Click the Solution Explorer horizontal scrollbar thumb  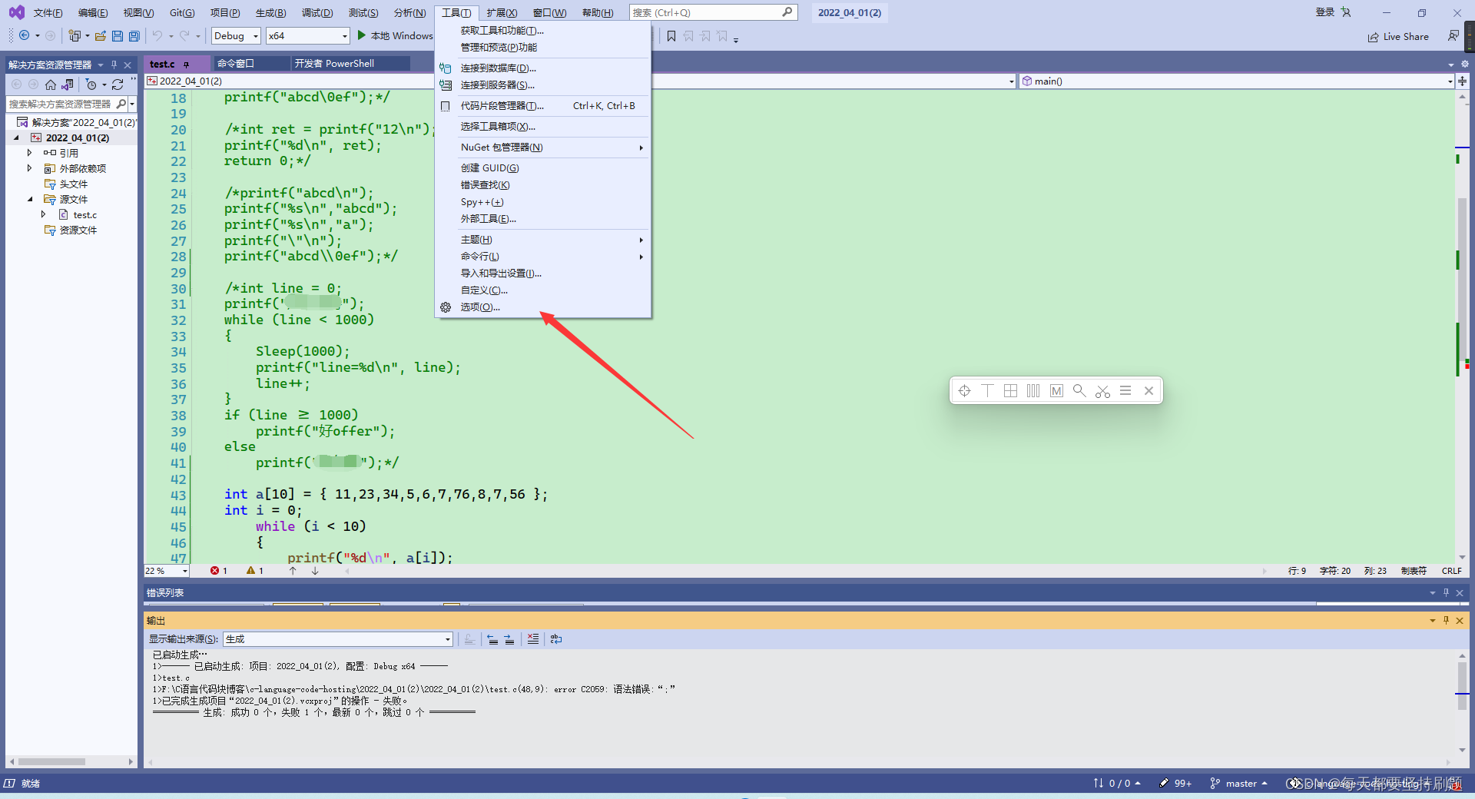pos(51,762)
